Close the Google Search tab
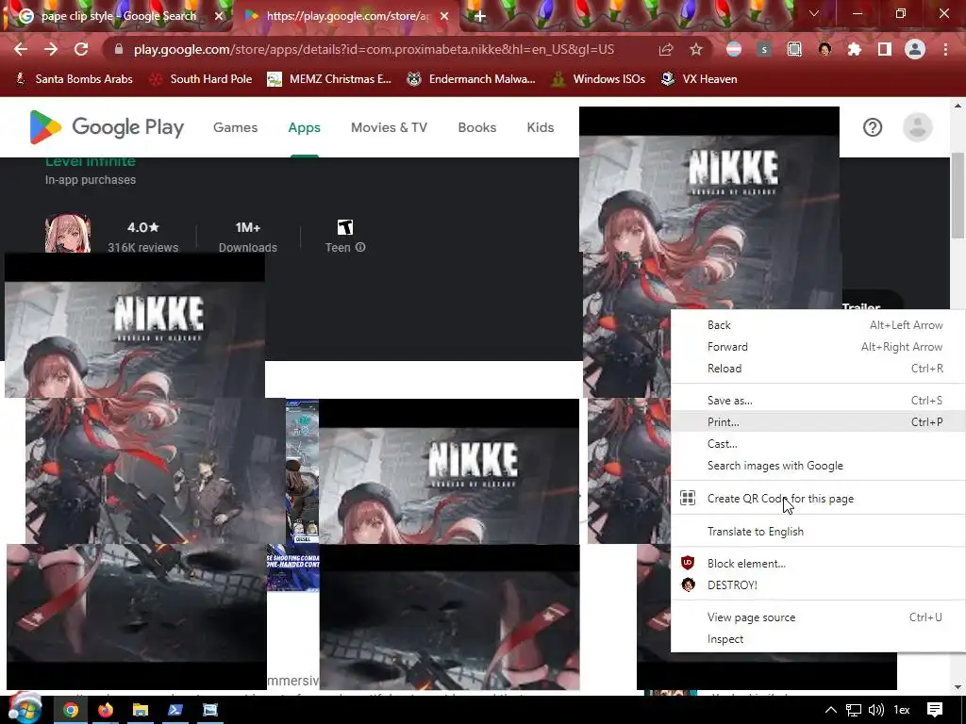966x724 pixels. click(219, 16)
